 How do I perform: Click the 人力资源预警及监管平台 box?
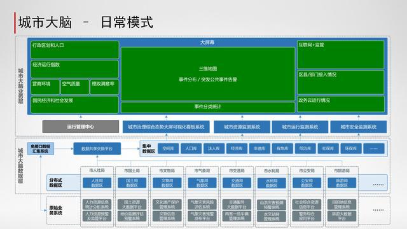pos(97,216)
